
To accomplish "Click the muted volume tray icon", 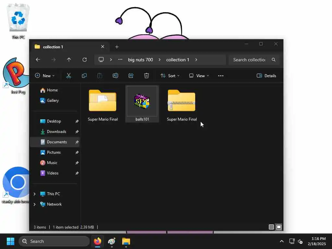I will click(x=300, y=241).
